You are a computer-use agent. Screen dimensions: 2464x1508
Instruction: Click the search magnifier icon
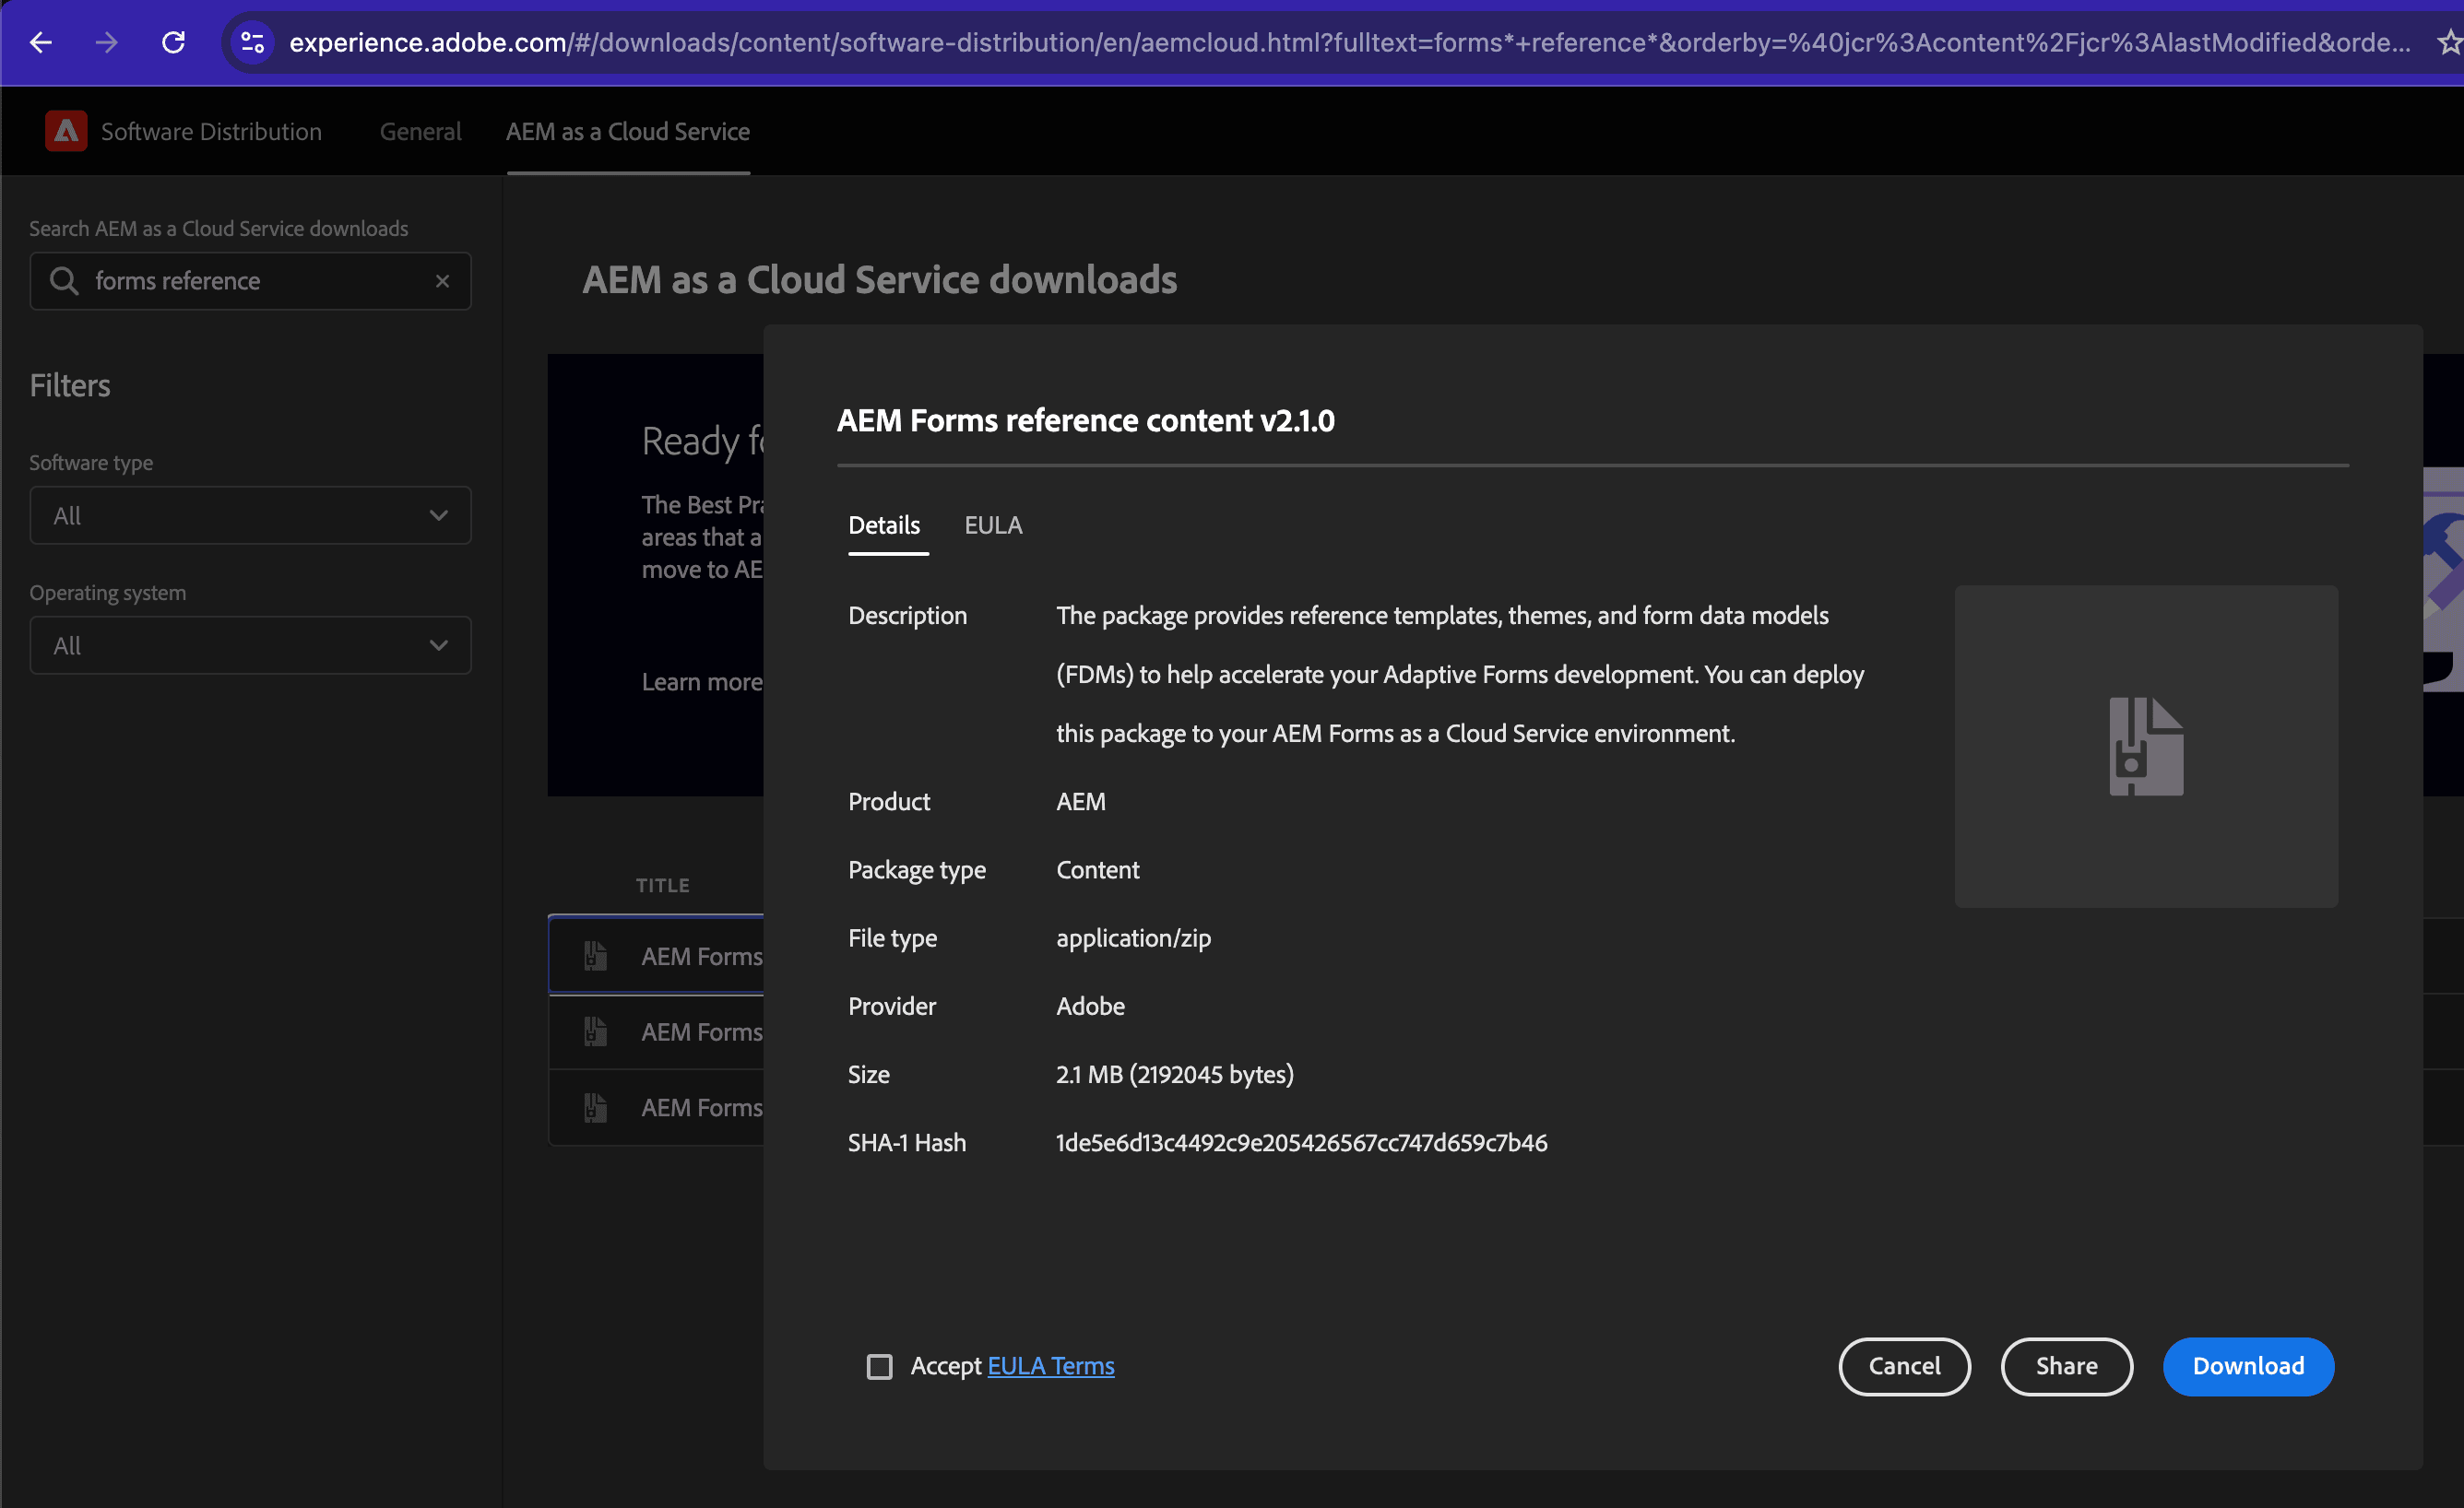click(64, 281)
